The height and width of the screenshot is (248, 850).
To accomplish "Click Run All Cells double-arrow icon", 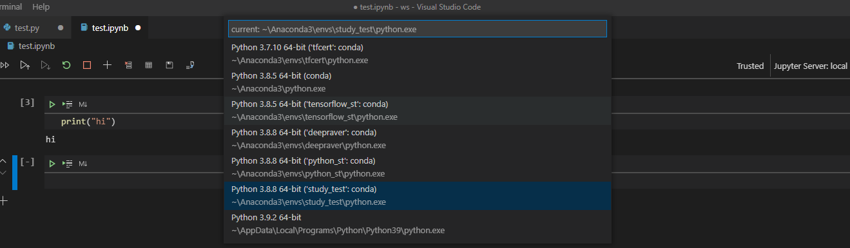I will (x=5, y=65).
